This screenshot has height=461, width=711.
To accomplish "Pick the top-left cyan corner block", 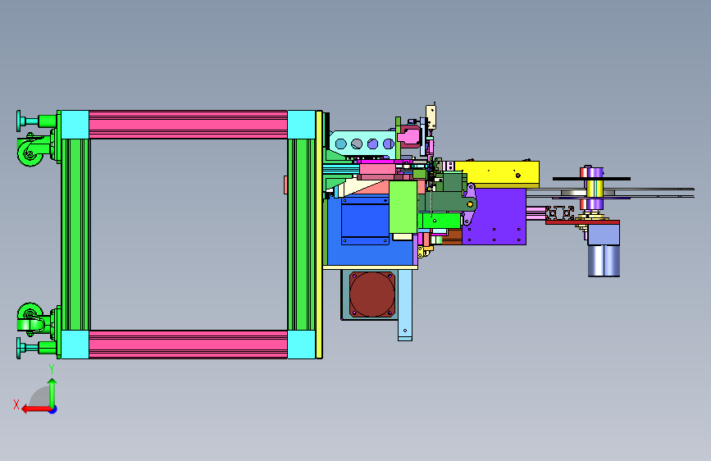I will [x=75, y=125].
